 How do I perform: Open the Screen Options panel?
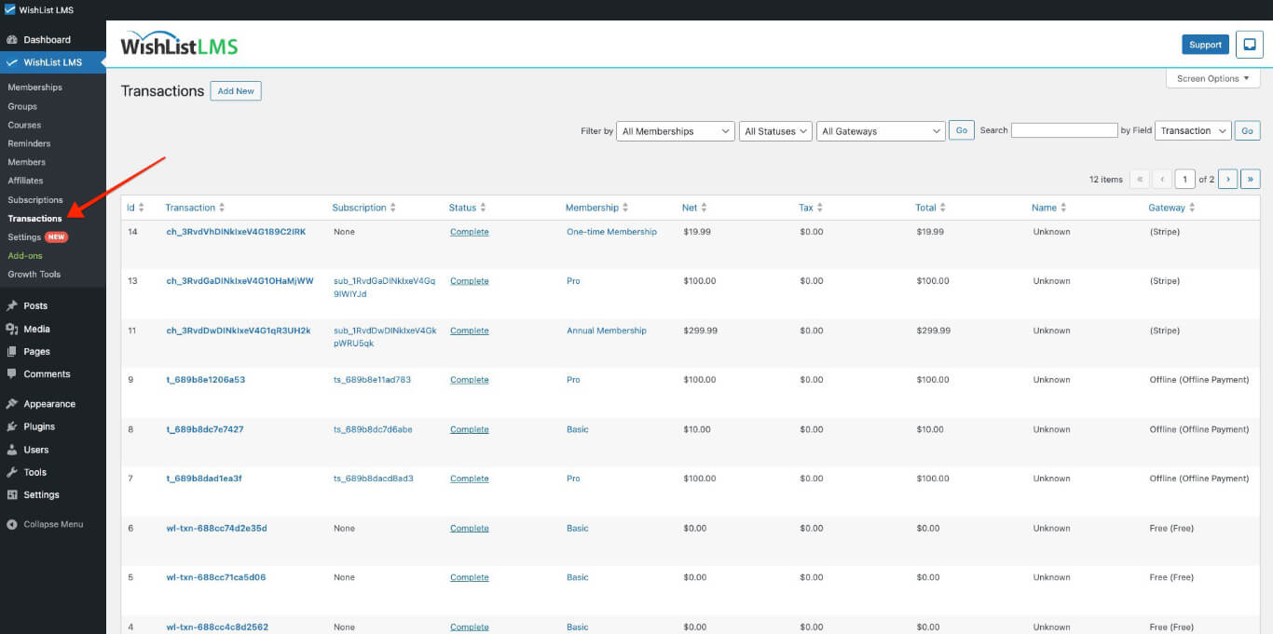(1211, 78)
